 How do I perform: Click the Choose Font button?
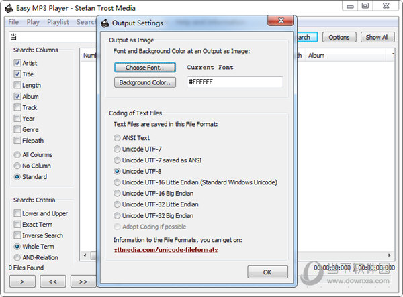145,68
